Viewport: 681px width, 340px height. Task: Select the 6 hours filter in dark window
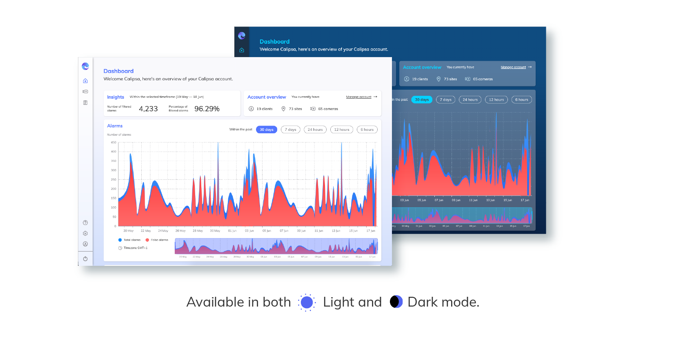[x=521, y=99]
